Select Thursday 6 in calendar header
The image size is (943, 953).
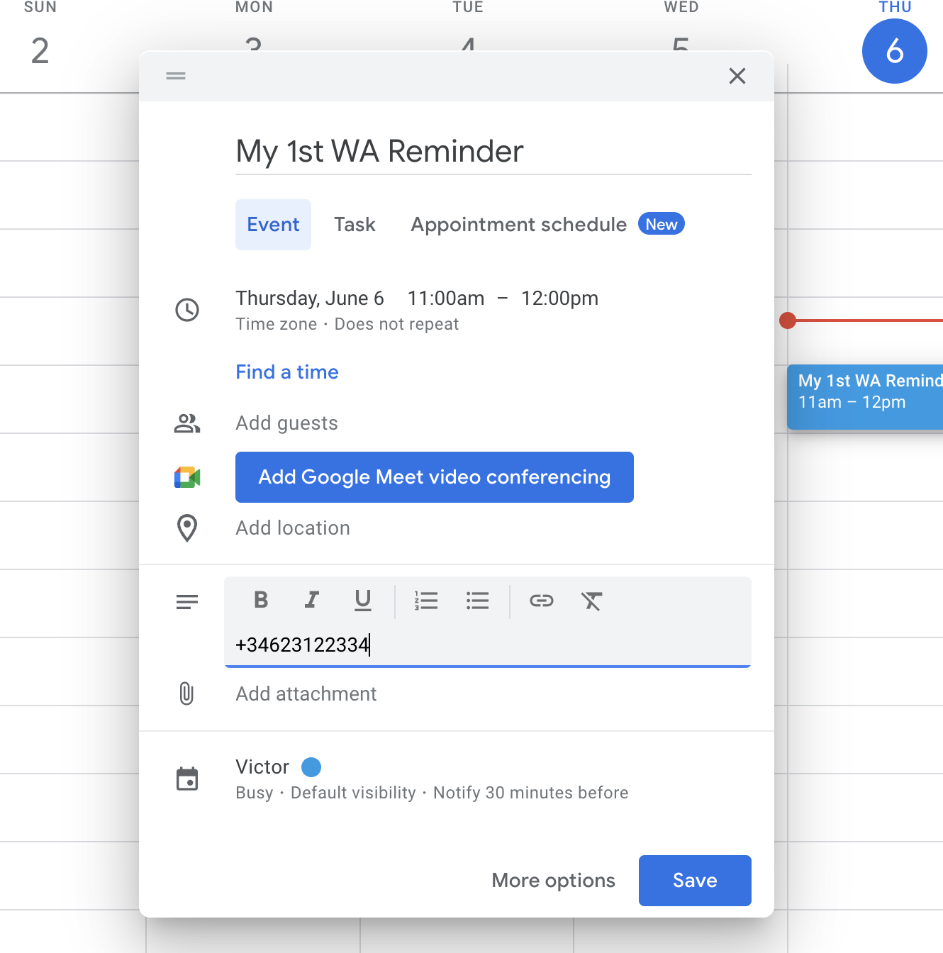(x=895, y=51)
